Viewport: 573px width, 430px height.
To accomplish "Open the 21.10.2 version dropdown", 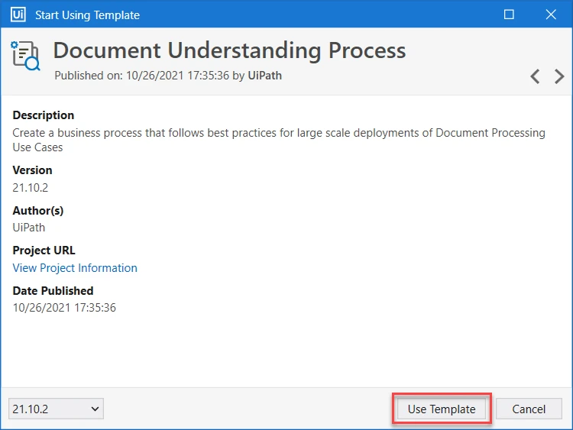I will tap(56, 409).
